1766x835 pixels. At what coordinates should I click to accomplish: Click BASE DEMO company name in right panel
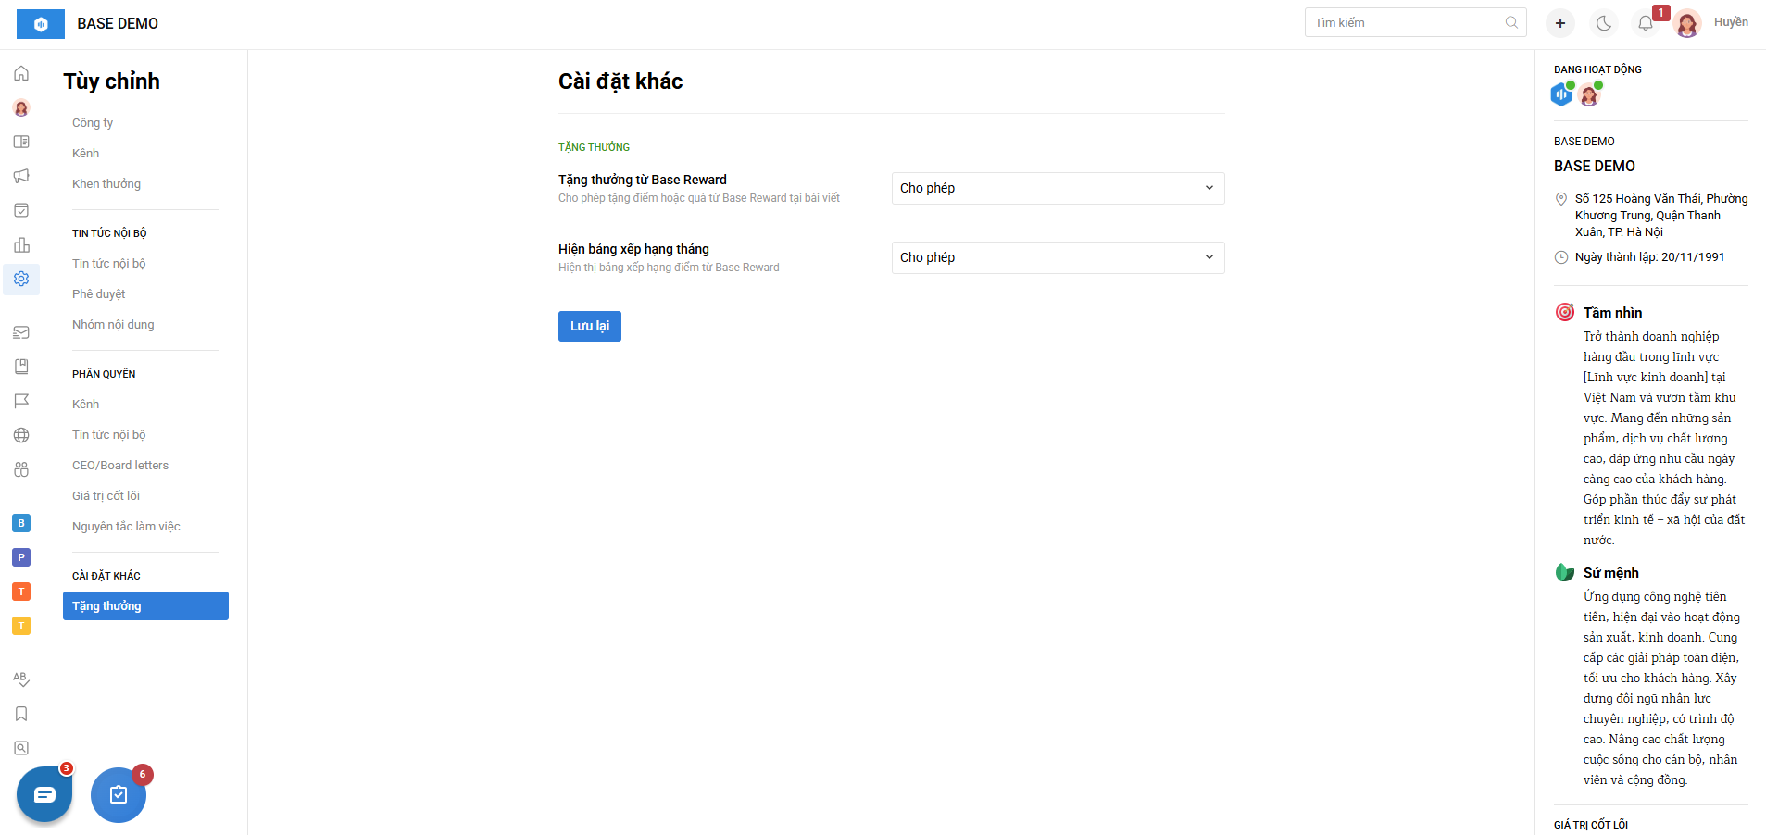pos(1595,167)
